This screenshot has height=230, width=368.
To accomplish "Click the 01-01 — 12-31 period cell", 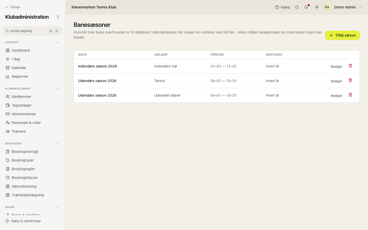I will [x=224, y=66].
